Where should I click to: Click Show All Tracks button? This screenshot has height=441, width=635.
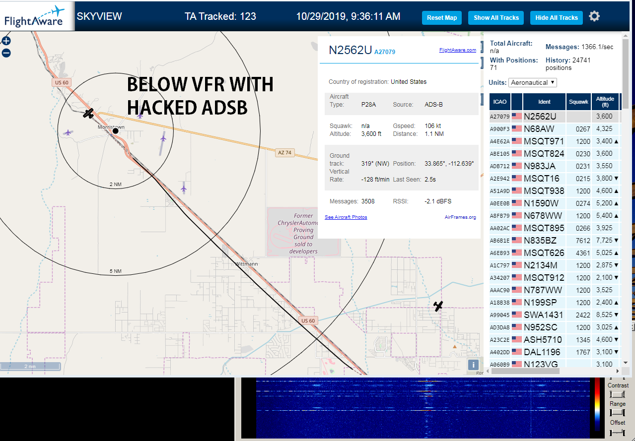pyautogui.click(x=496, y=17)
